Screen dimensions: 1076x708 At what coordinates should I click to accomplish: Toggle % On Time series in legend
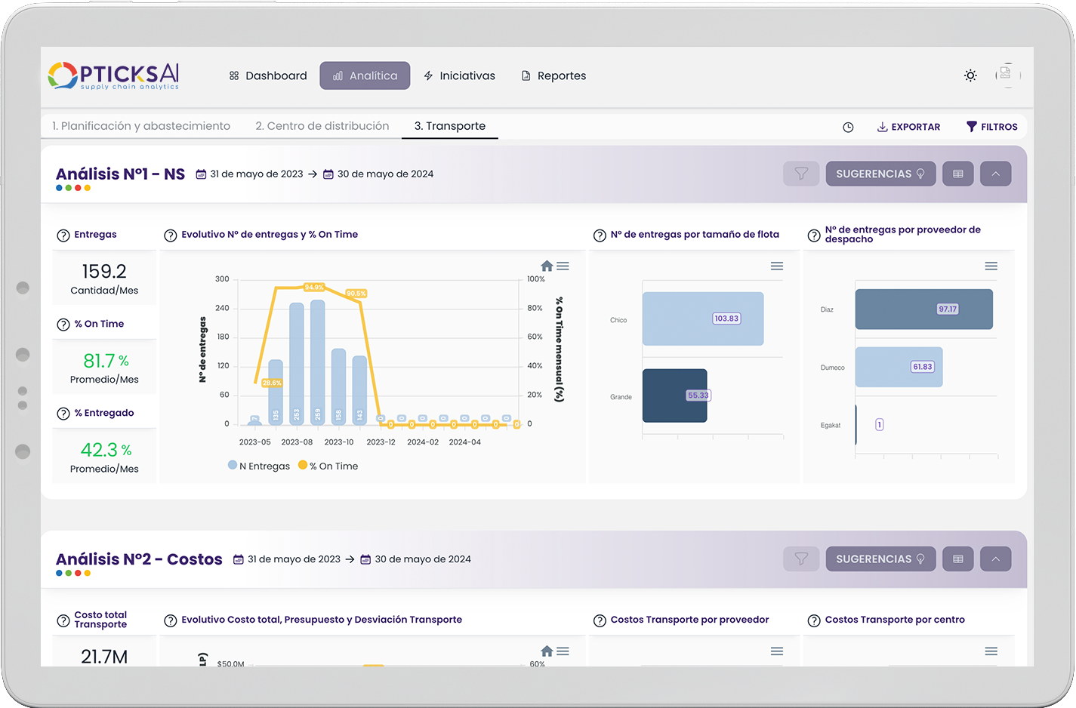(x=328, y=466)
